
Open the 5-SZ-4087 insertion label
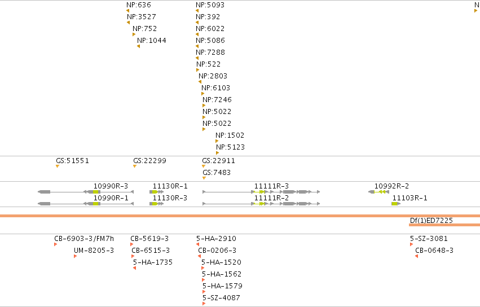[x=221, y=298]
